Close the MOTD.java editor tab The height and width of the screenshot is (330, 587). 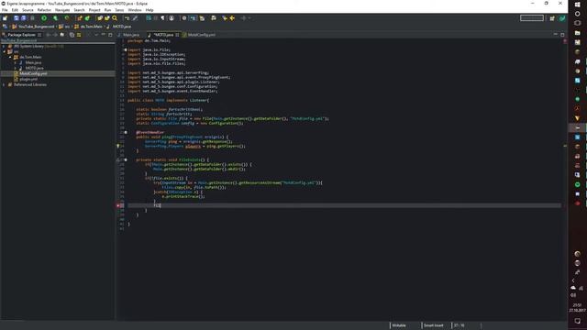(177, 35)
